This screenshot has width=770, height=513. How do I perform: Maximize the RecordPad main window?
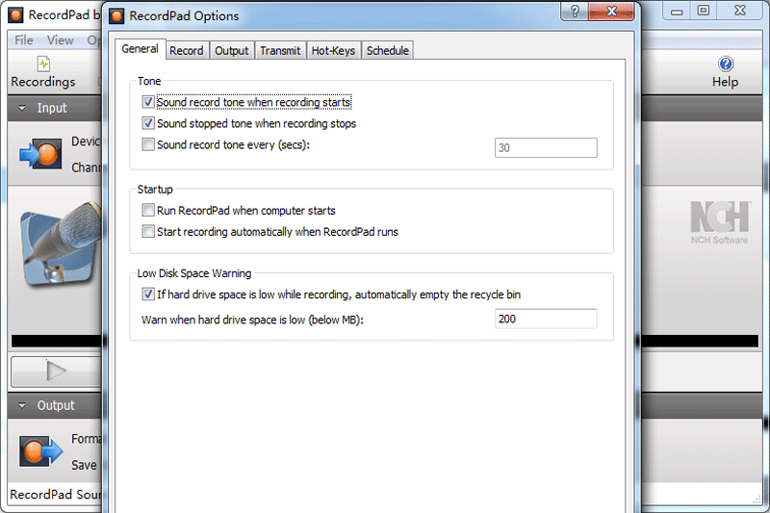pyautogui.click(x=704, y=11)
